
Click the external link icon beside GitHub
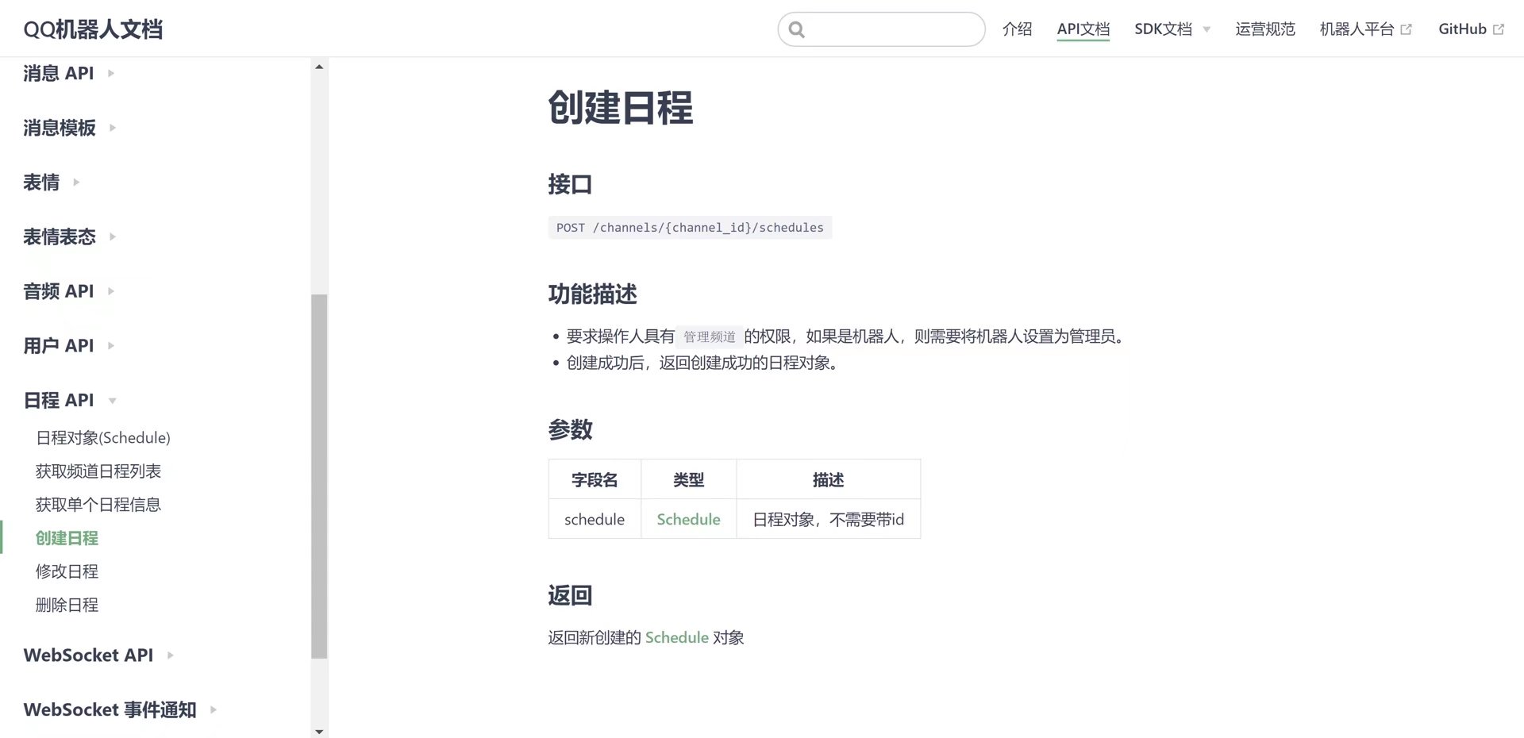tap(1499, 29)
